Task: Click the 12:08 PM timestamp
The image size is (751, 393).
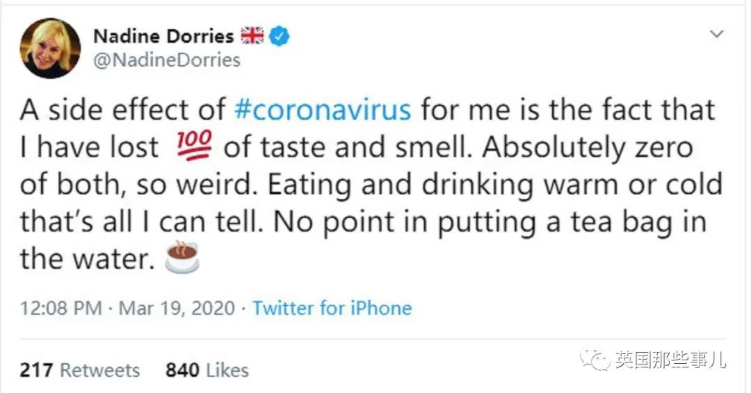Action: (60, 308)
